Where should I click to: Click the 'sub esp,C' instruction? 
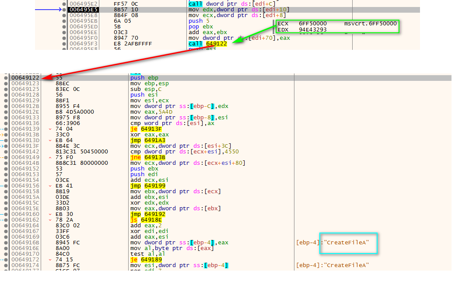pos(146,89)
